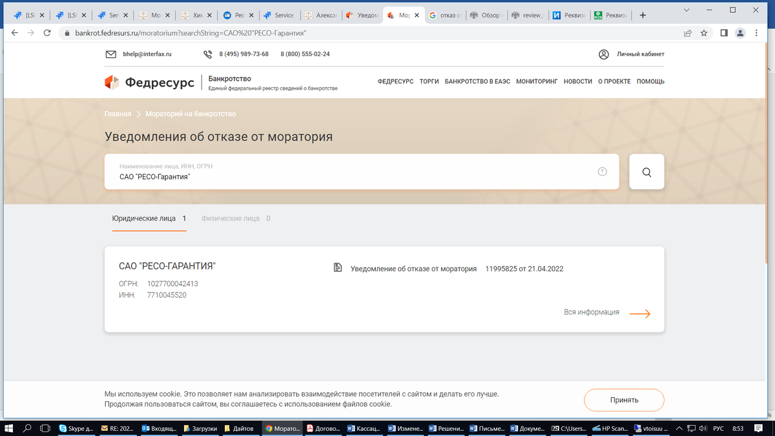The image size is (775, 436).
Task: Click the document icon before Уведомление об отказе
Action: click(x=337, y=268)
